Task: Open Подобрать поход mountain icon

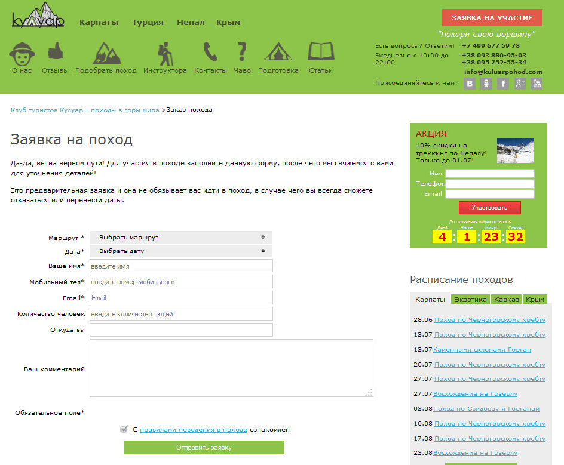Action: pos(106,53)
